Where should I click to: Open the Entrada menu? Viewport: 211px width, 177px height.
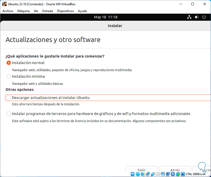click(48, 11)
